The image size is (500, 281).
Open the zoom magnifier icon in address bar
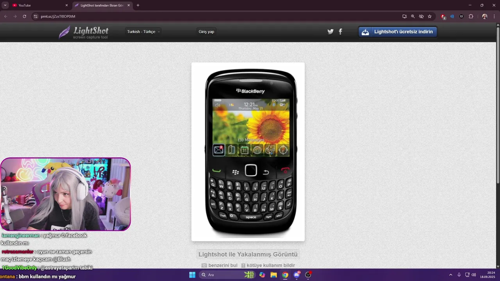tap(413, 16)
